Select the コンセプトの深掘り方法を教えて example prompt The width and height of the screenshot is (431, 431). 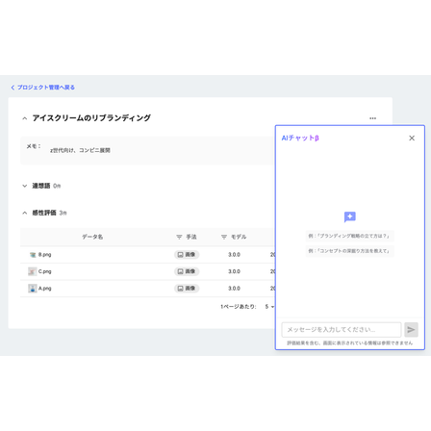349,251
